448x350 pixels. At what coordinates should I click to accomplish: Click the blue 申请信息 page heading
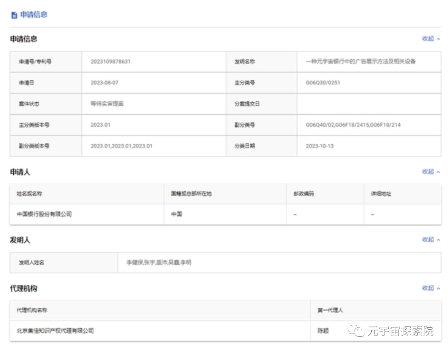point(34,14)
